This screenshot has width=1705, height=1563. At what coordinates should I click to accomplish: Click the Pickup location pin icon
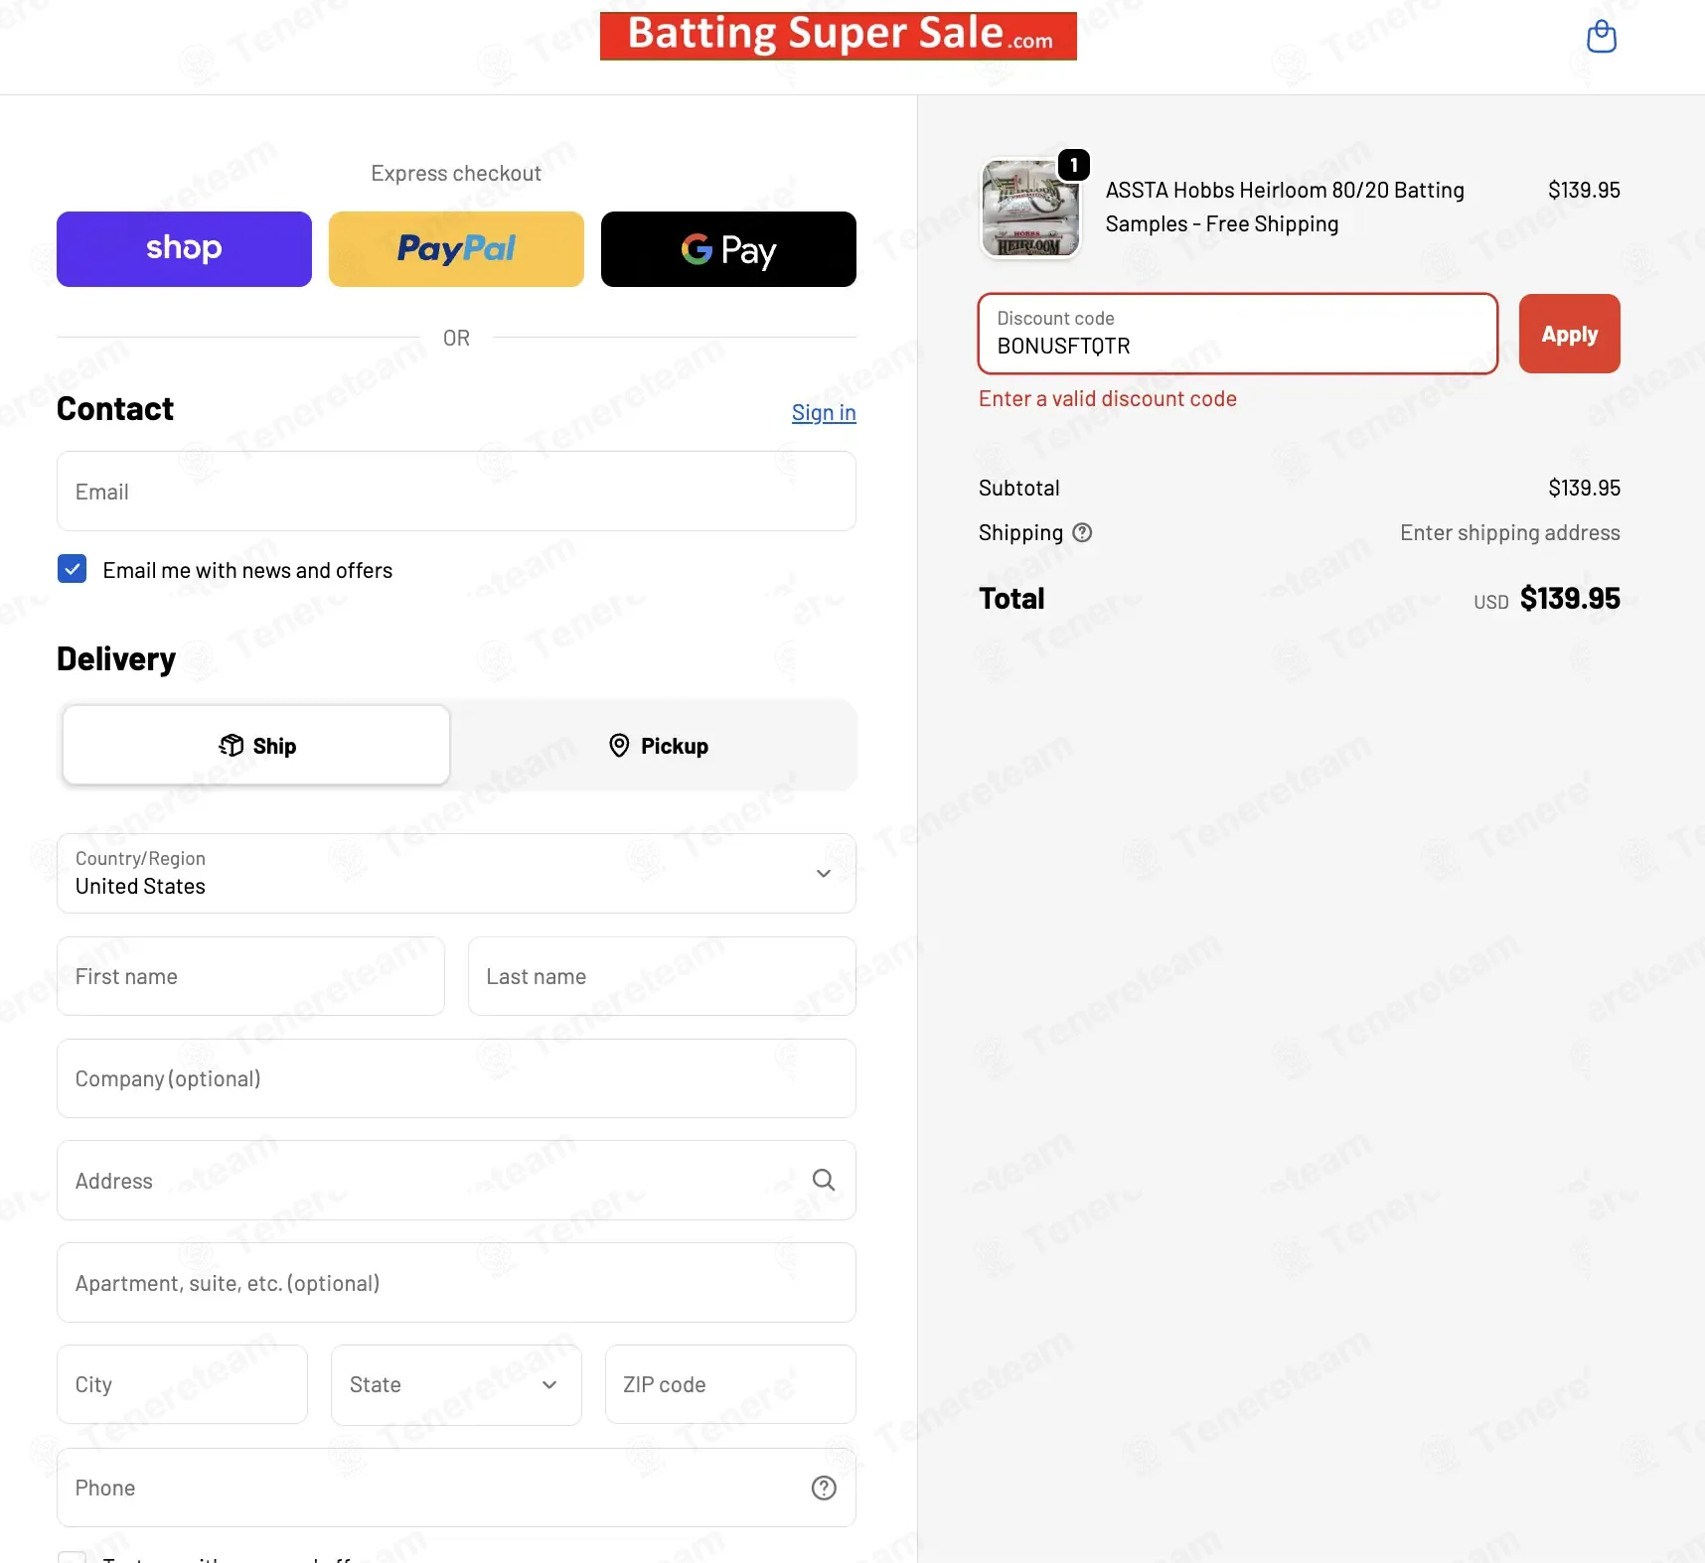click(x=619, y=745)
